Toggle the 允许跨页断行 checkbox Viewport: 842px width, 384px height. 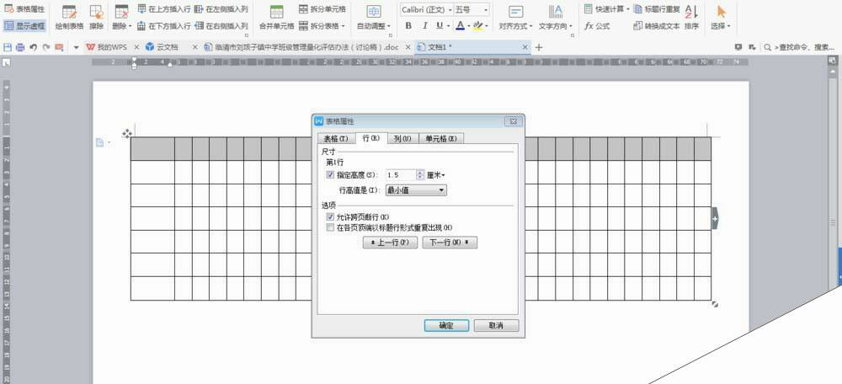[330, 217]
